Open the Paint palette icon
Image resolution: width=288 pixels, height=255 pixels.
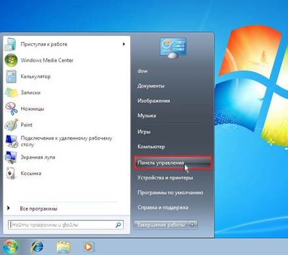[x=11, y=125]
